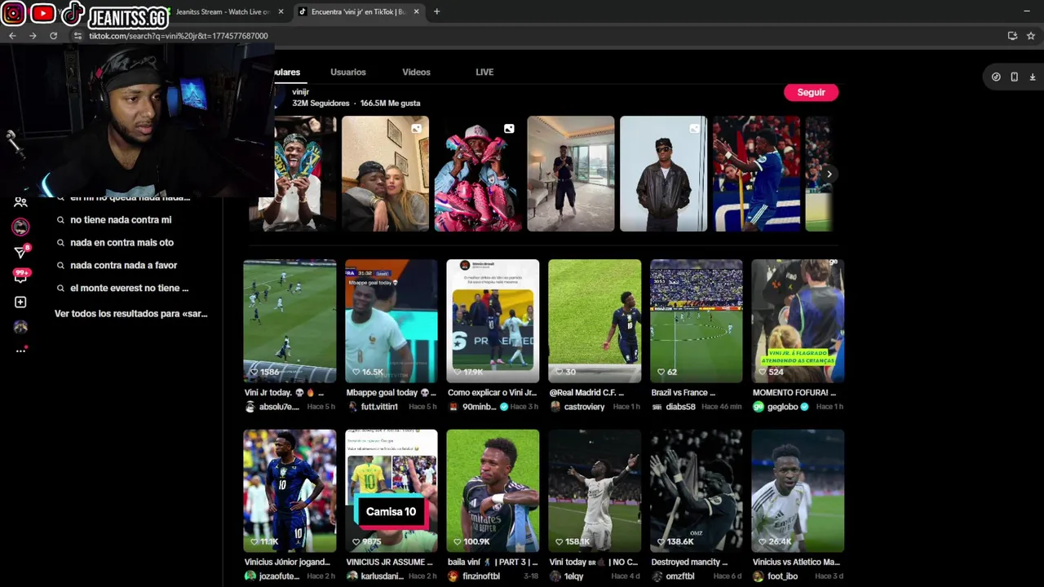Reload the page with the refresh icon
The image size is (1044, 587).
53,36
